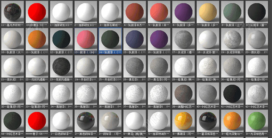Select the black 41 art paint material
272x138 pixels.
232,94
